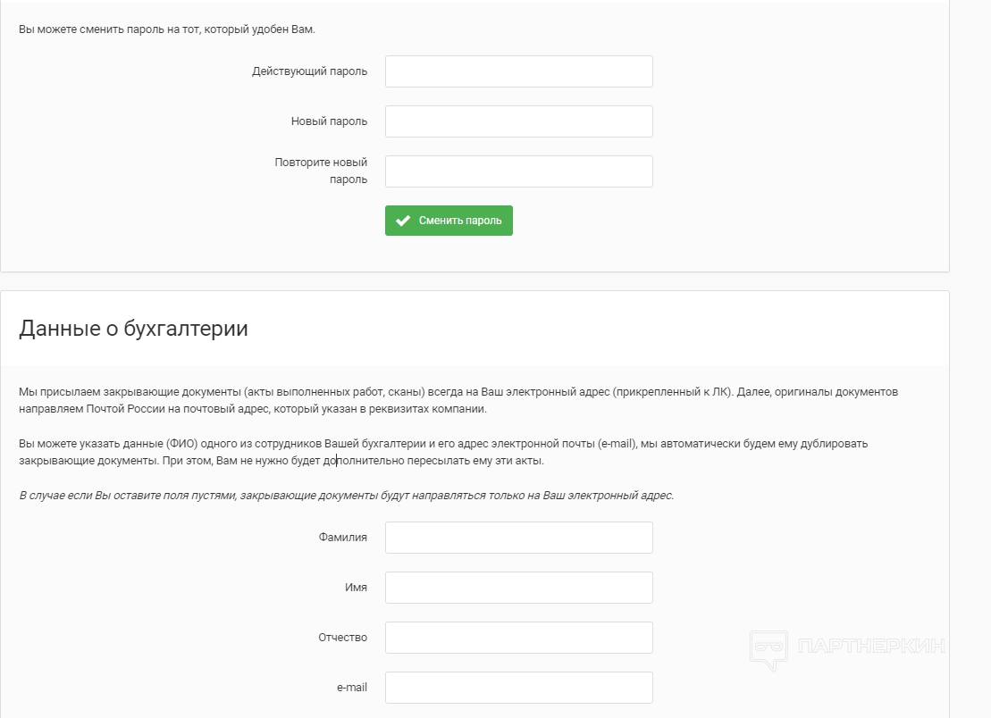Viewport: 991px width, 718px height.
Task: Select the Повторите новый пароль field
Action: pyautogui.click(x=518, y=171)
